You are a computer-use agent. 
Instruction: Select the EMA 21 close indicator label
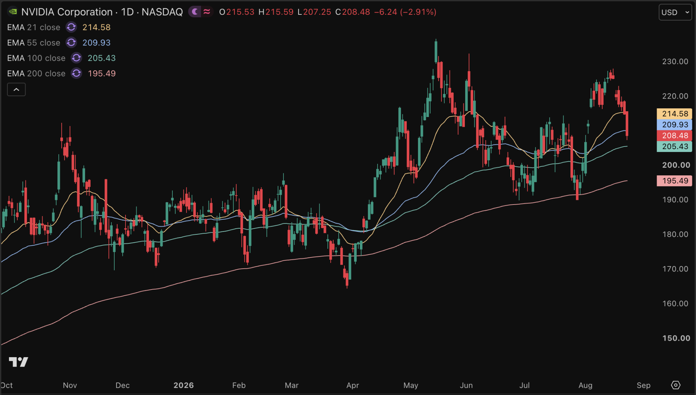tap(34, 27)
